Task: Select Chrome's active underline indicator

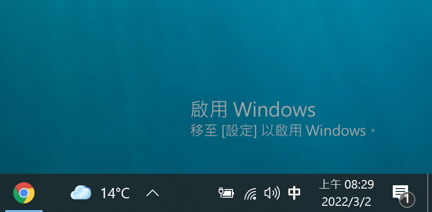Action: click(24, 211)
